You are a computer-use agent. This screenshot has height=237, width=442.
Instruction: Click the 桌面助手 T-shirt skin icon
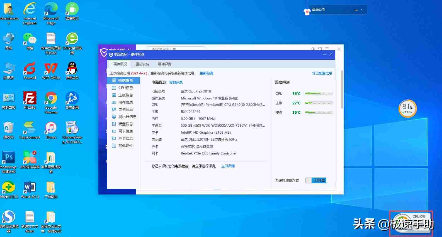pyautogui.click(x=307, y=12)
